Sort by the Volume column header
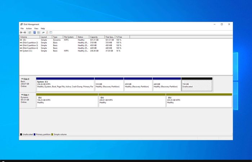 pos(30,37)
